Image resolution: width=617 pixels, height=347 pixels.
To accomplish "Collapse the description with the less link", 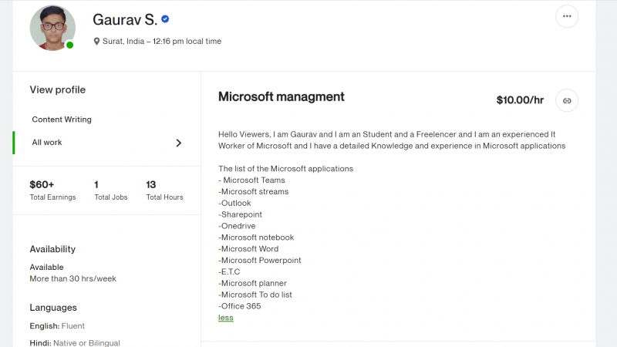I will [226, 318].
